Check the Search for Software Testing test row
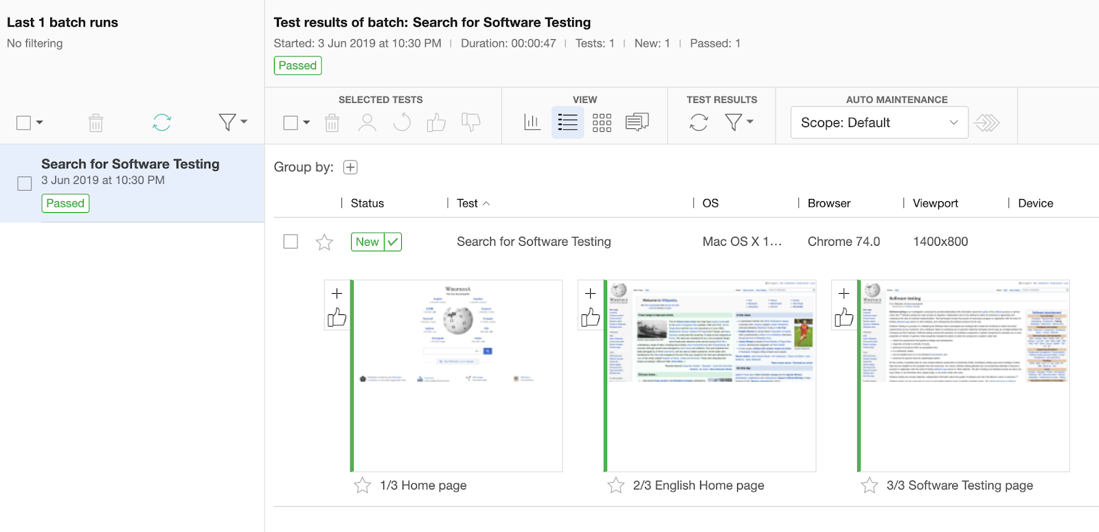Image resolution: width=1099 pixels, height=532 pixels. coord(291,242)
